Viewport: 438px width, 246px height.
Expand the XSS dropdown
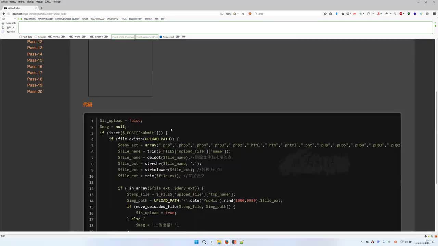click(157, 19)
